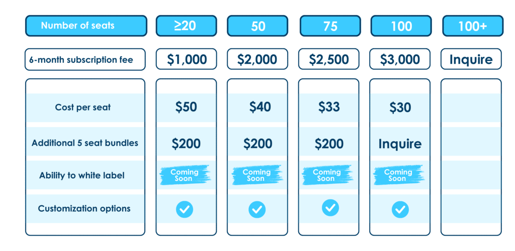
Task: Click the $1,000 subscription fee box
Action: (x=186, y=59)
